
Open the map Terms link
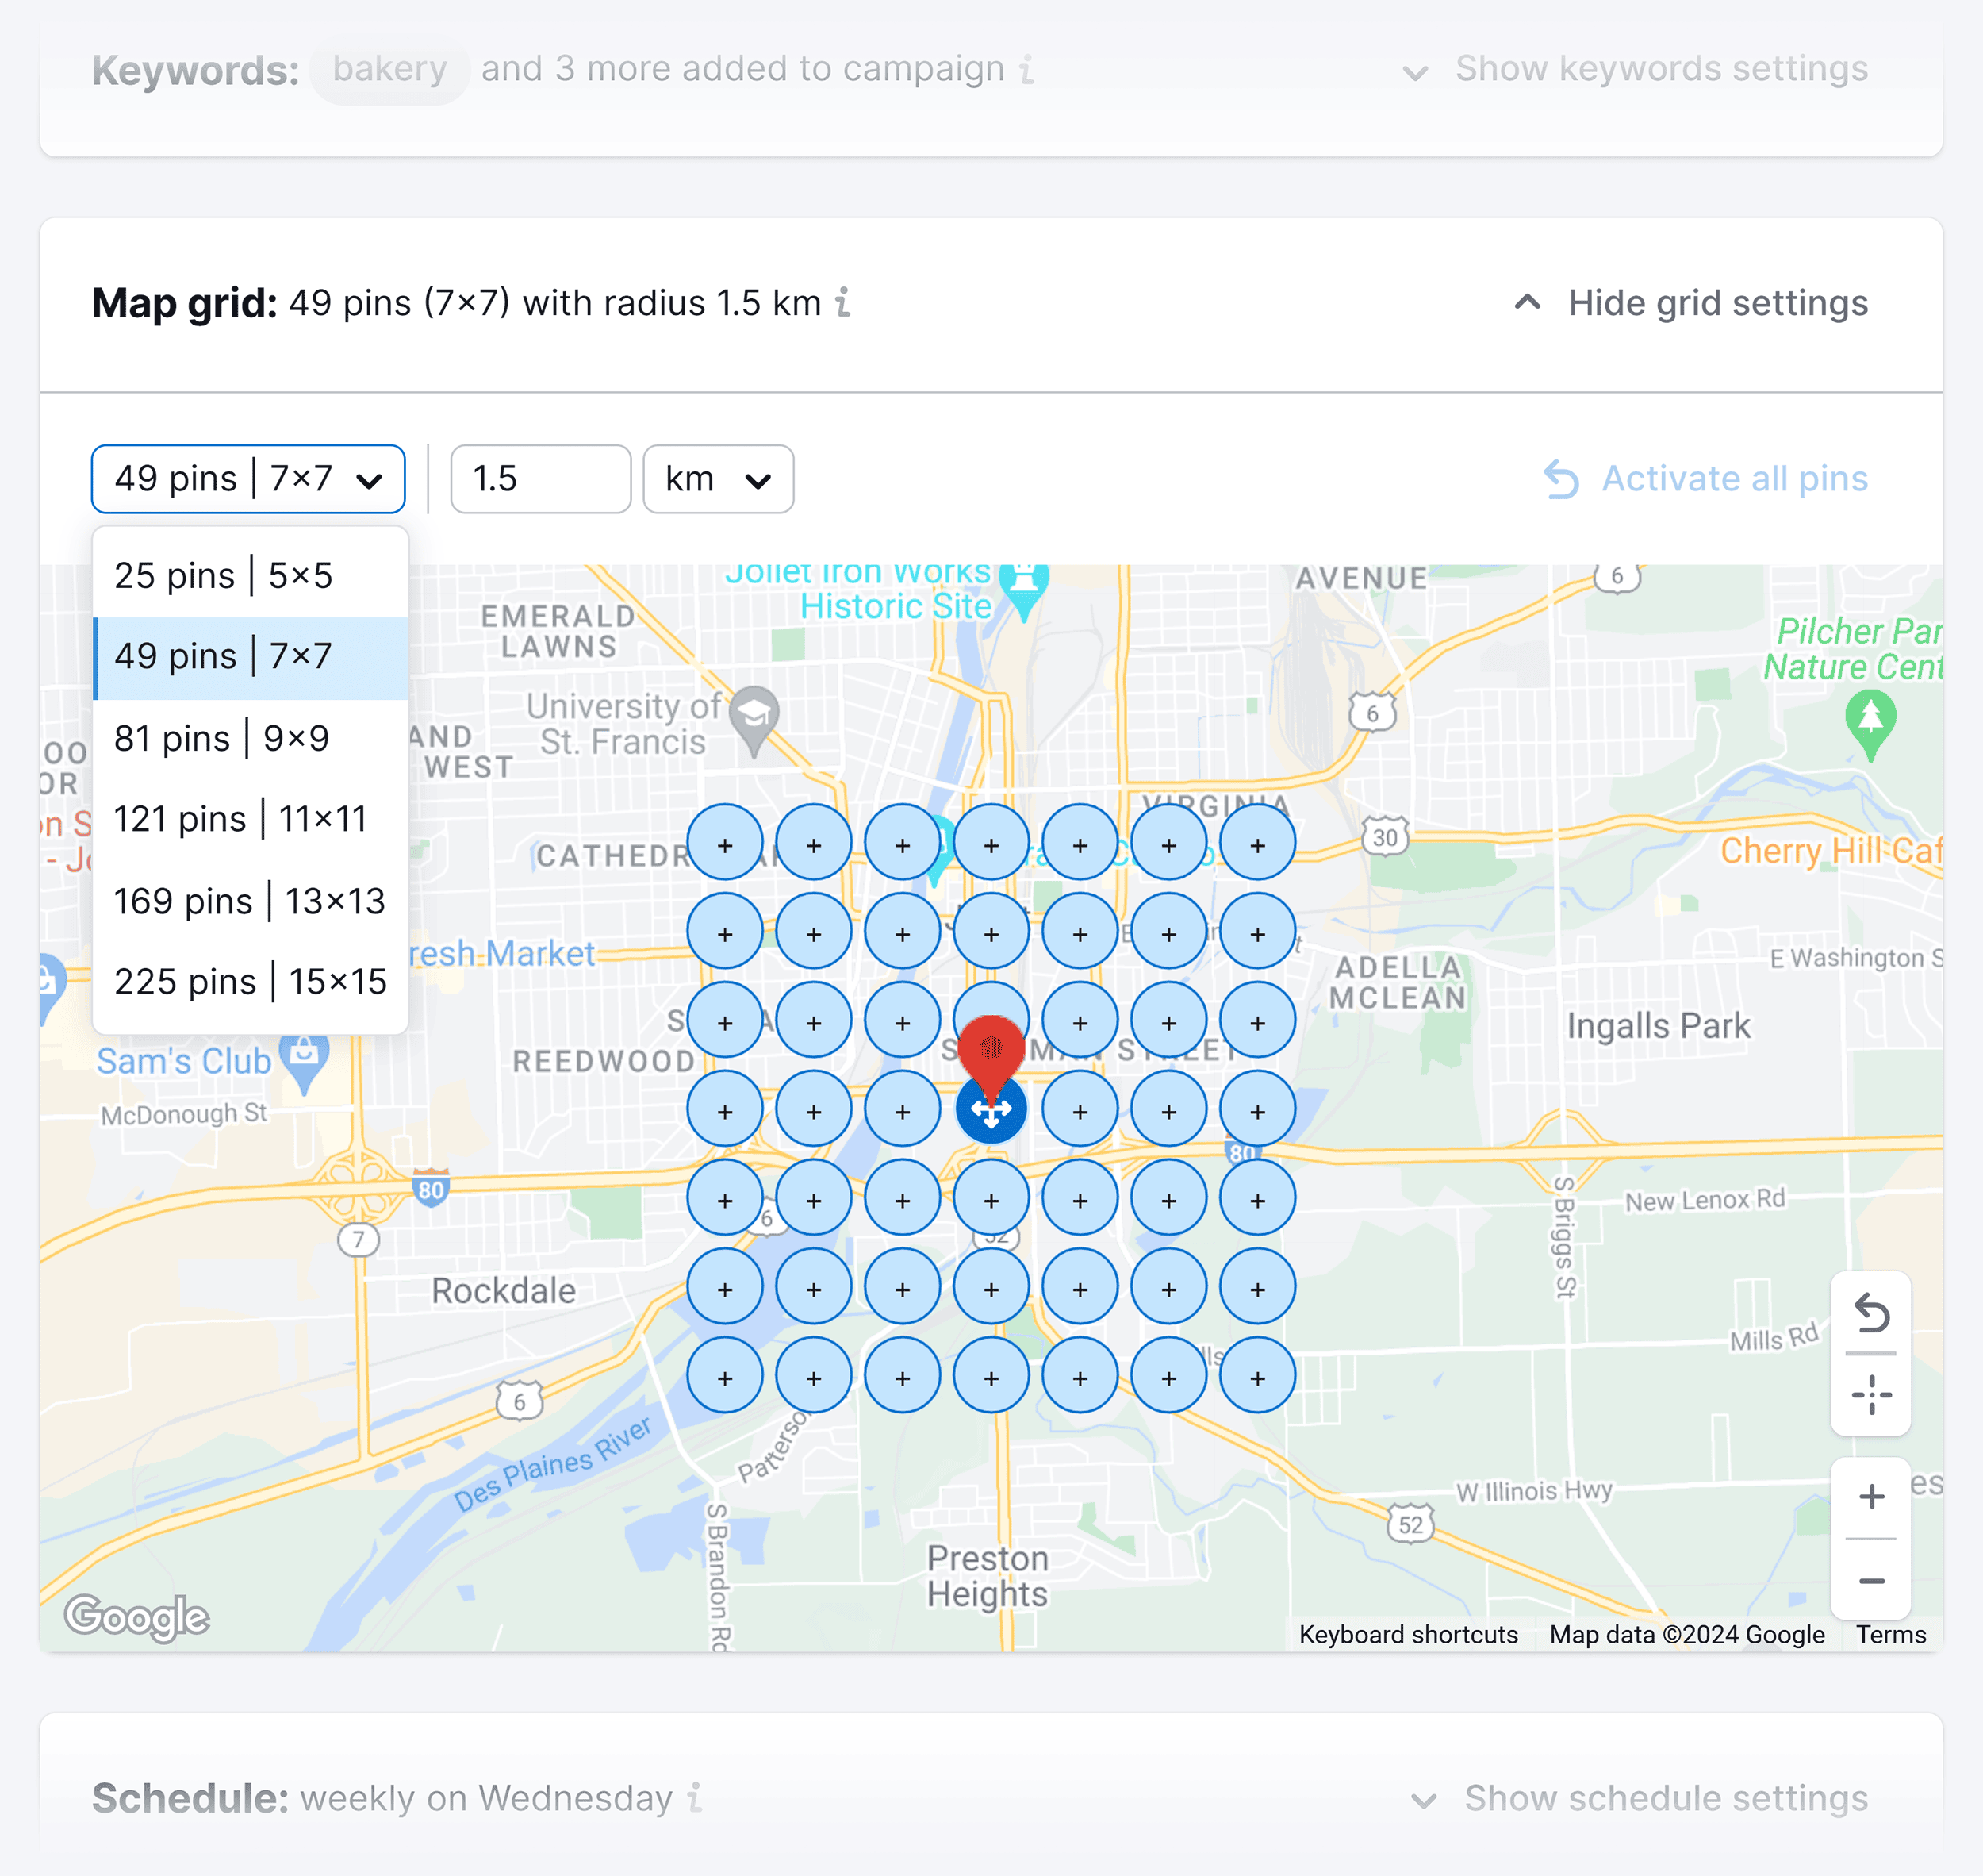1891,1634
